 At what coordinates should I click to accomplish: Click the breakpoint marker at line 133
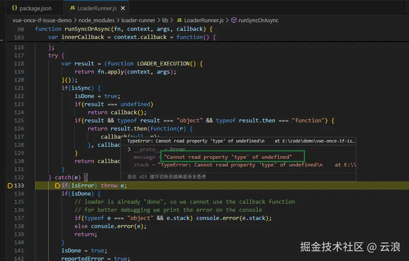[x=10, y=186]
